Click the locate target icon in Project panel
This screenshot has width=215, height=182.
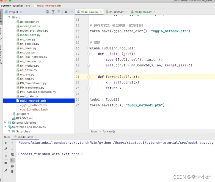coord(47,12)
